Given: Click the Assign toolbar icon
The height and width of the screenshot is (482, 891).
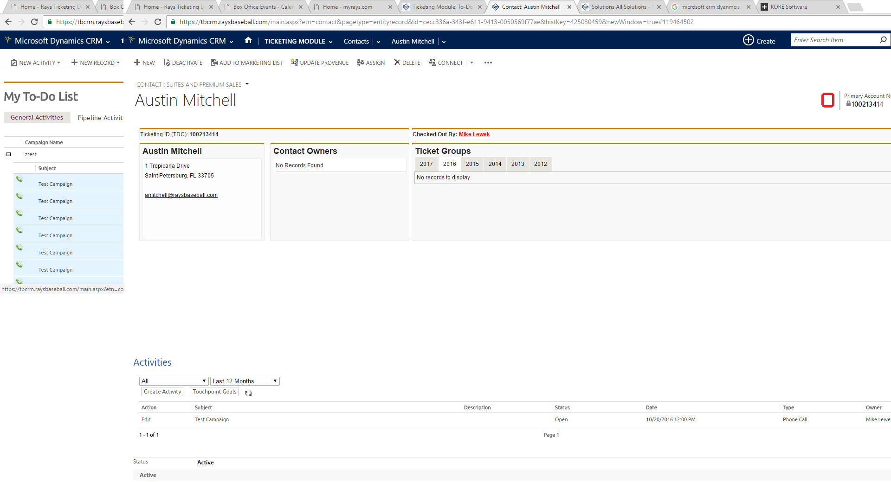Looking at the screenshot, I should coord(360,63).
